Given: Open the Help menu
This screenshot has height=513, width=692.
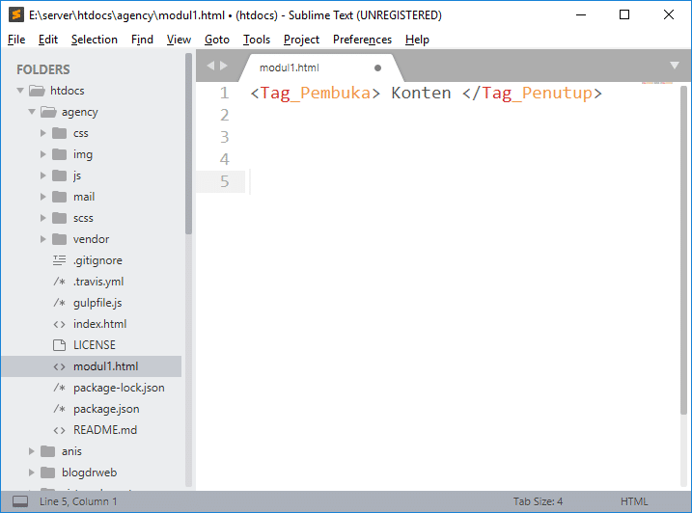Looking at the screenshot, I should click(417, 40).
